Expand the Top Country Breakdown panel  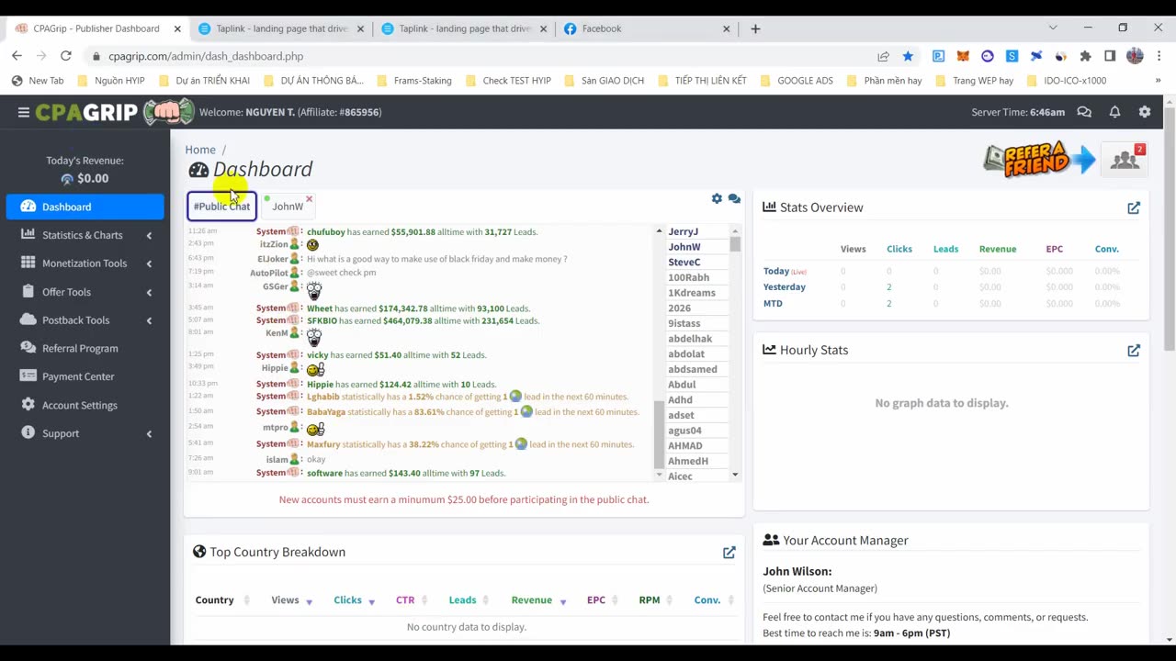point(729,553)
